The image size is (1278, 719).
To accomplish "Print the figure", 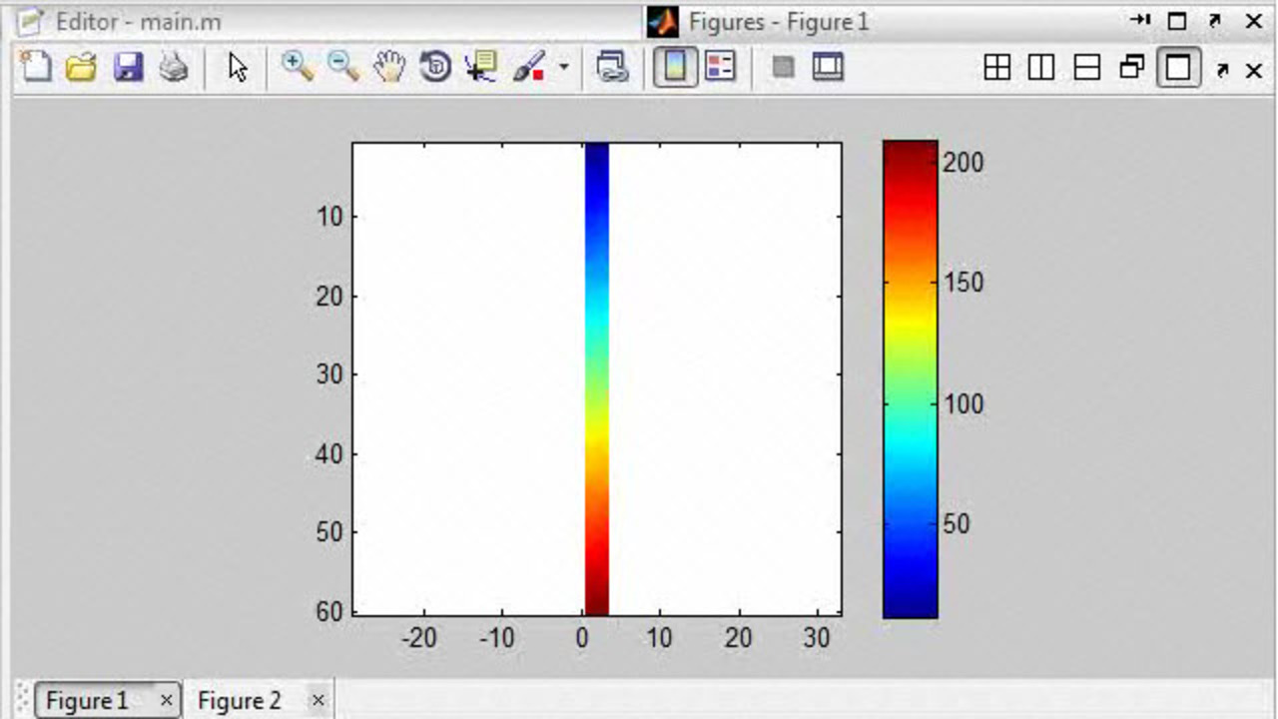I will [x=174, y=67].
